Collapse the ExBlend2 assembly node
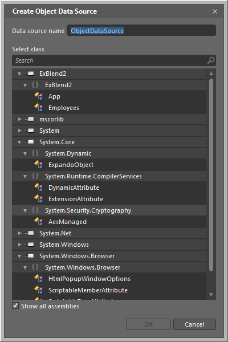Image resolution: width=228 pixels, height=342 pixels. (x=19, y=74)
